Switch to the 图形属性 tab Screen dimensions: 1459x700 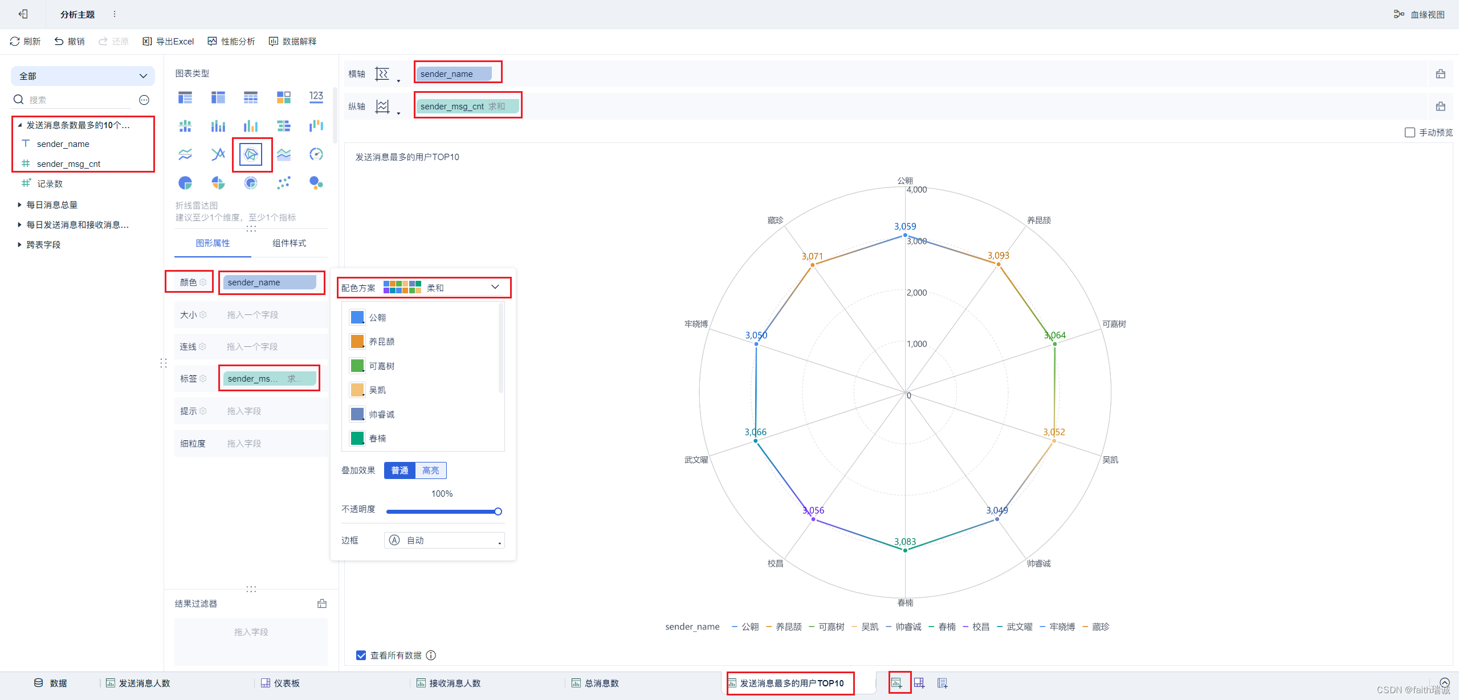pyautogui.click(x=213, y=243)
